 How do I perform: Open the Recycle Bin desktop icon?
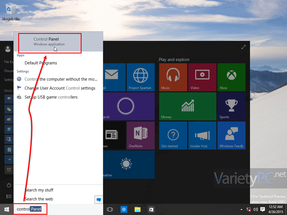pyautogui.click(x=11, y=11)
